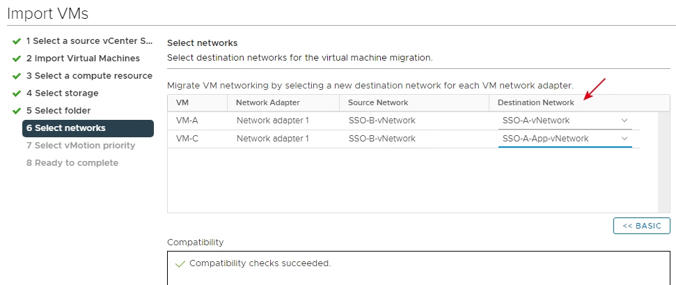Screen dimensions: 676x285
Task: Open the VM-A destination network dropdown
Action: tap(565, 121)
